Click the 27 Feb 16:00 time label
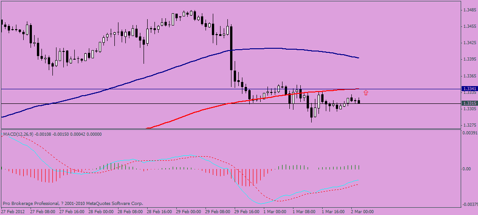 [x=72, y=211]
